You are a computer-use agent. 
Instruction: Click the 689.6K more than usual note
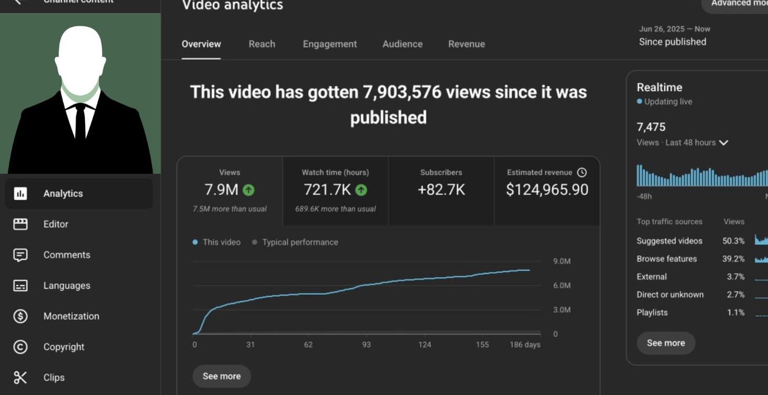[336, 209]
